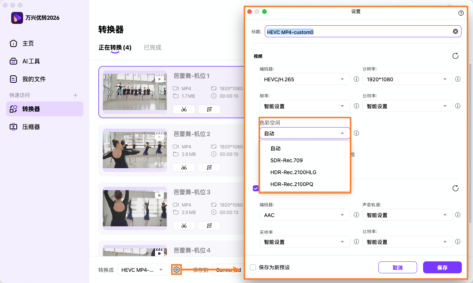473x283 pixels.
Task: Open the 转换成 HEVC MP4 format dropdown
Action: pyautogui.click(x=143, y=270)
